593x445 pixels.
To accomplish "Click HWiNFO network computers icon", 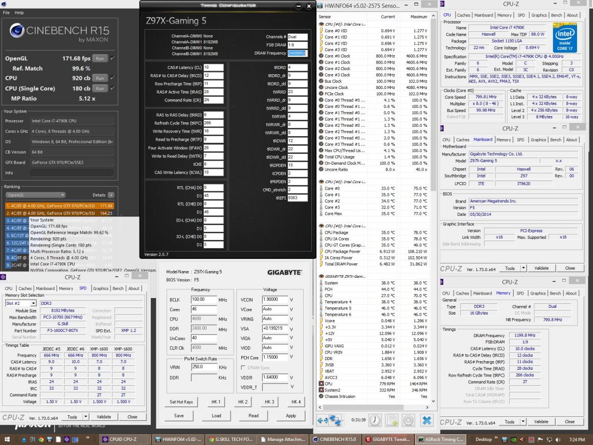I will (x=335, y=420).
